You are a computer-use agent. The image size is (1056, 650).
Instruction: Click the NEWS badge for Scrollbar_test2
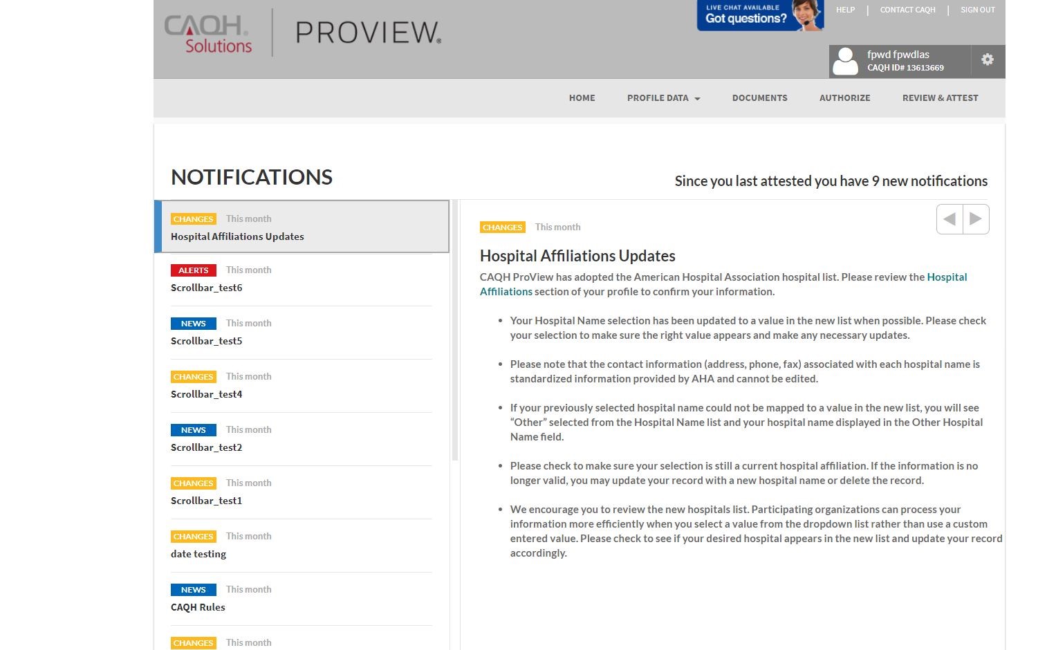click(x=194, y=430)
